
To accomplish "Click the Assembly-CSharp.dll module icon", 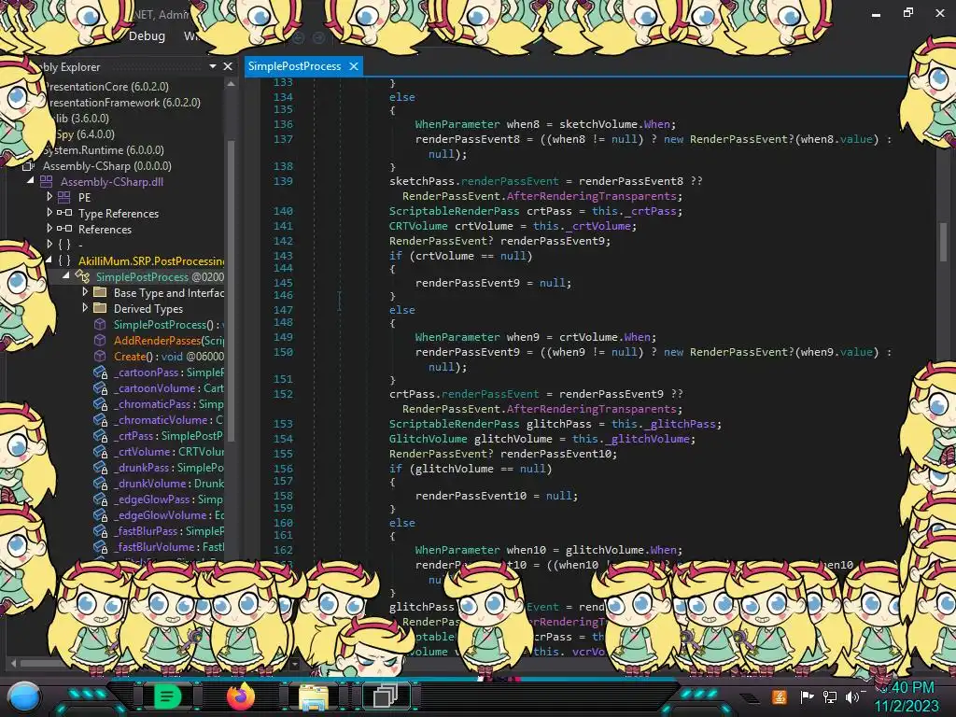I will click(x=47, y=181).
